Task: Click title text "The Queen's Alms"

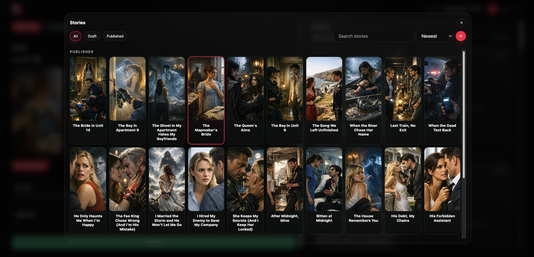Action: tap(246, 128)
